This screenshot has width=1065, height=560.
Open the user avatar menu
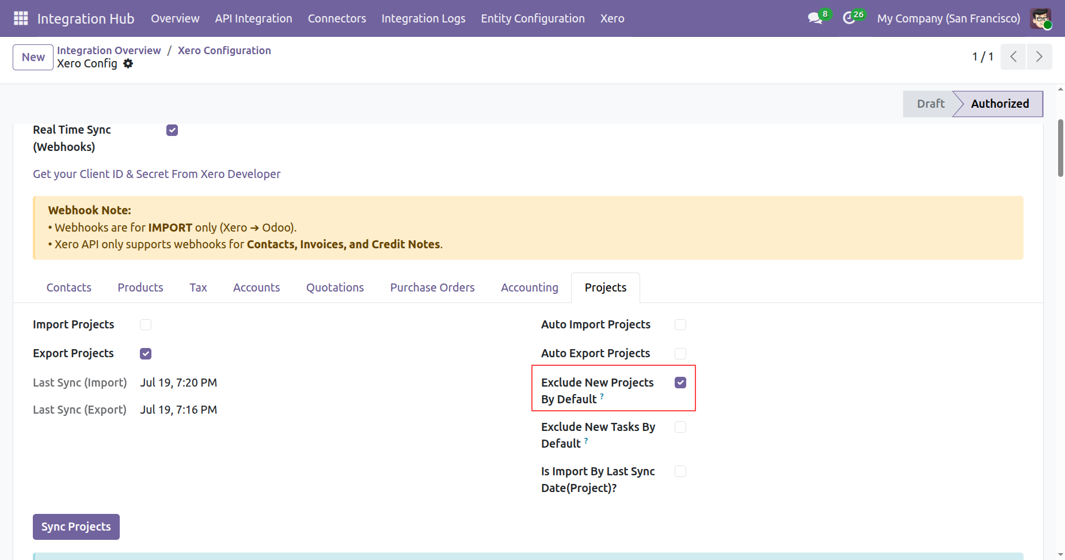pyautogui.click(x=1041, y=18)
